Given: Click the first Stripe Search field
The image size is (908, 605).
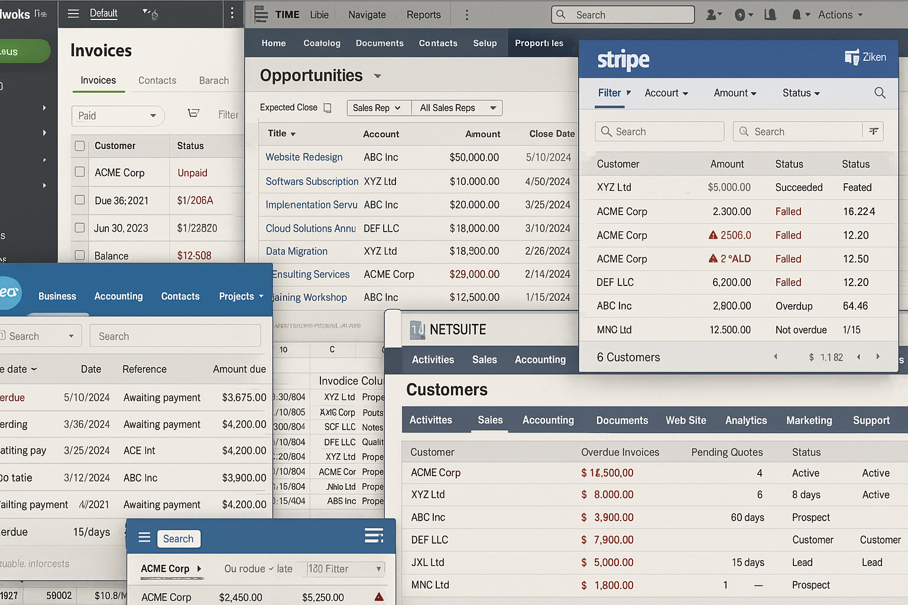Looking at the screenshot, I should tap(660, 131).
